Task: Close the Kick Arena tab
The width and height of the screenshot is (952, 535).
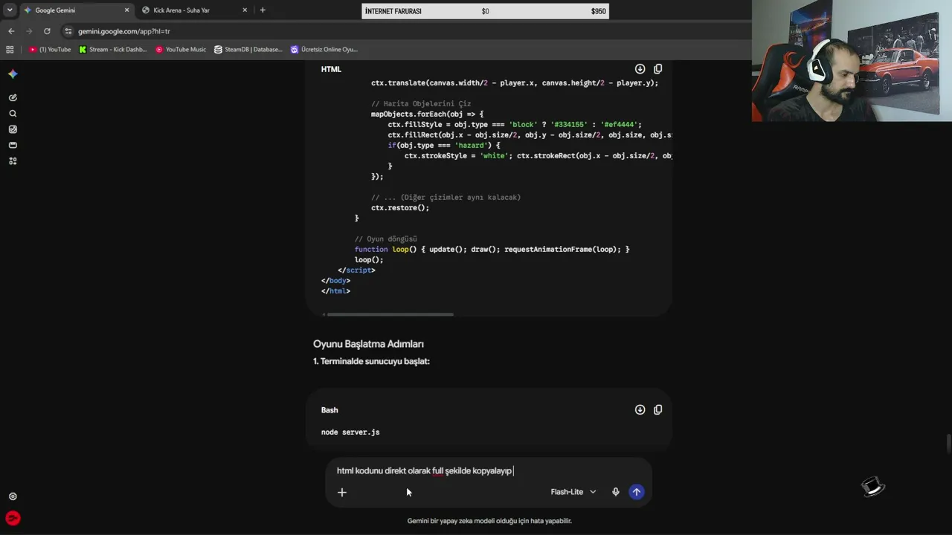Action: (245, 10)
